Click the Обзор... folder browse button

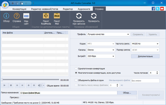point(127,93)
